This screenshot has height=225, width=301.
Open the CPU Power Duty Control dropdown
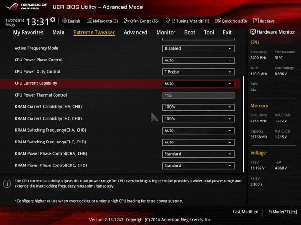pyautogui.click(x=198, y=72)
